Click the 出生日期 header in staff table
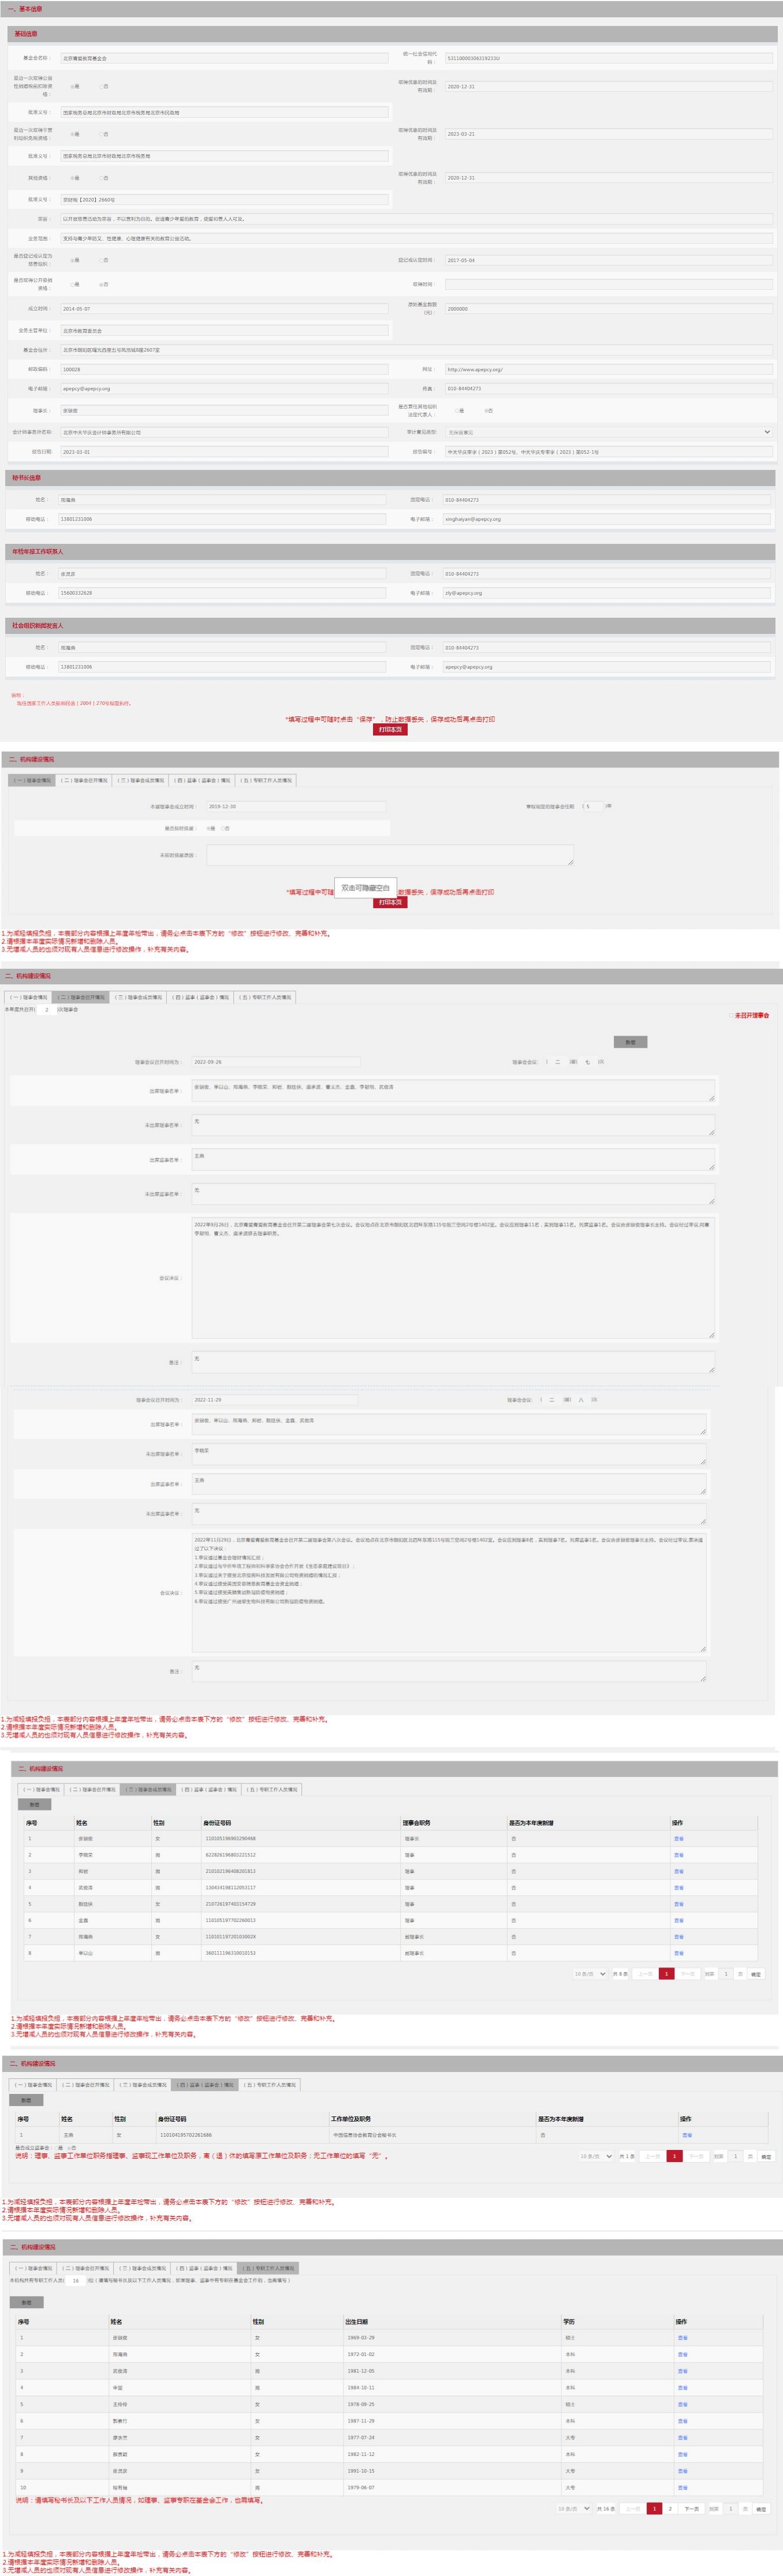783x2576 pixels. point(357,2322)
